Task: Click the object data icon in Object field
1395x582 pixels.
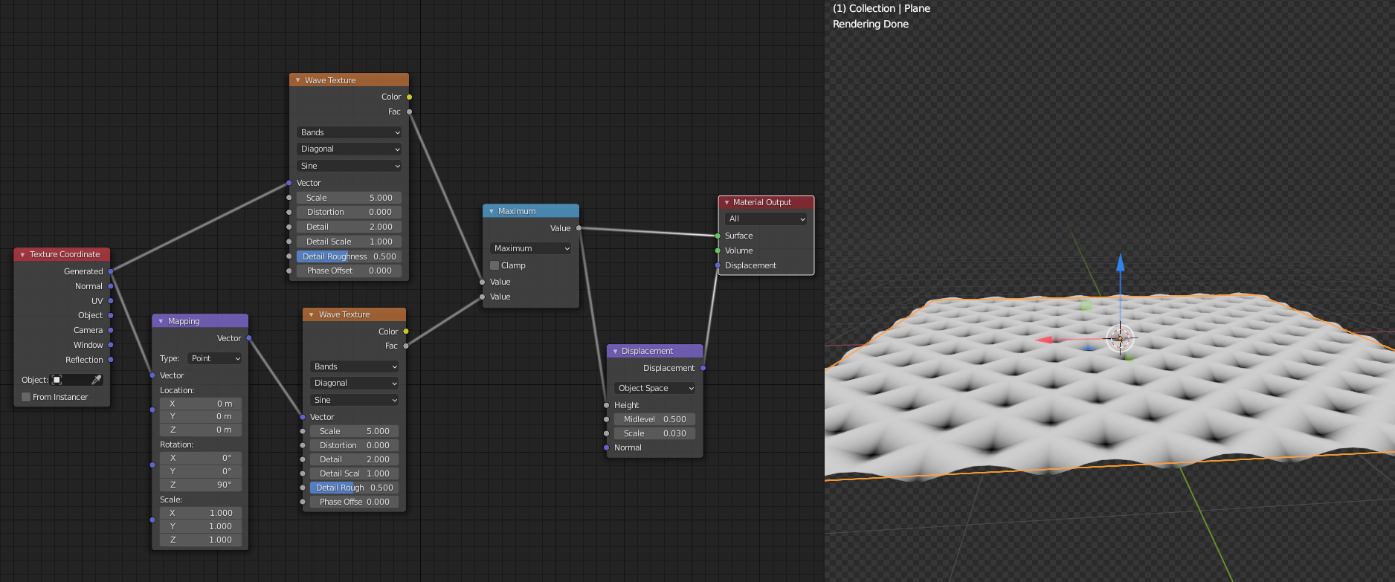Action: [x=57, y=380]
